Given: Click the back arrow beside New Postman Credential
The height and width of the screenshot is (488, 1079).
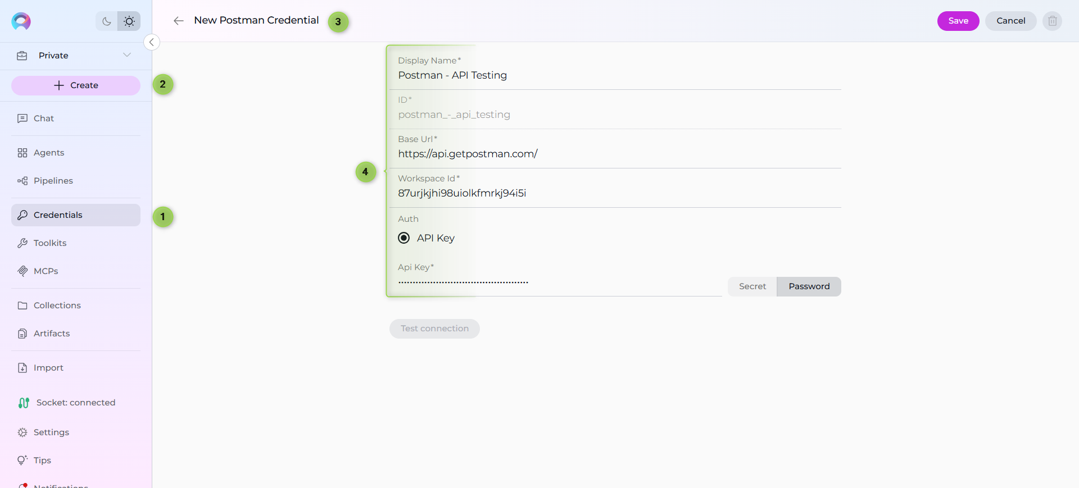Looking at the screenshot, I should click(x=179, y=21).
